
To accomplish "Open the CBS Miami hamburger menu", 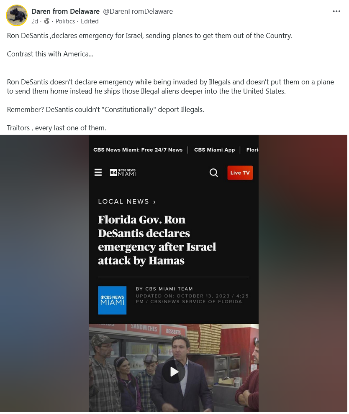I will click(x=98, y=173).
